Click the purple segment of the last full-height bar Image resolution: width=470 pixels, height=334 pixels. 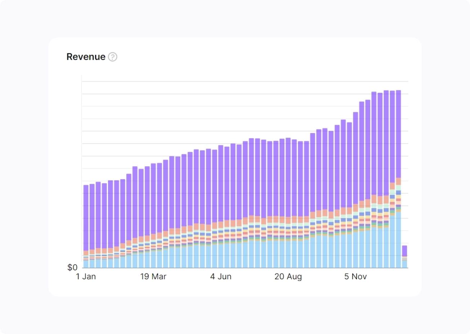(x=398, y=133)
